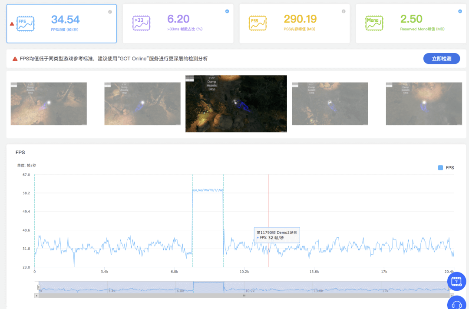Open the customer support headset button
Image resolution: width=469 pixels, height=309 pixels.
[456, 303]
